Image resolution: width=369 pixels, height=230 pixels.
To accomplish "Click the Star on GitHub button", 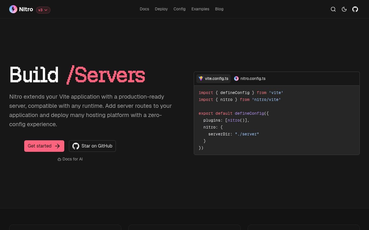I will click(x=92, y=146).
